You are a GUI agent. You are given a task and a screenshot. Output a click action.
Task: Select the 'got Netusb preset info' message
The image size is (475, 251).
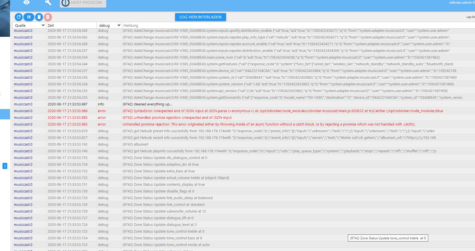coord(278,131)
